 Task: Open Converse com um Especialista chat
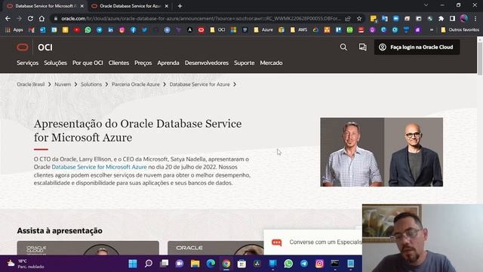[x=313, y=242]
